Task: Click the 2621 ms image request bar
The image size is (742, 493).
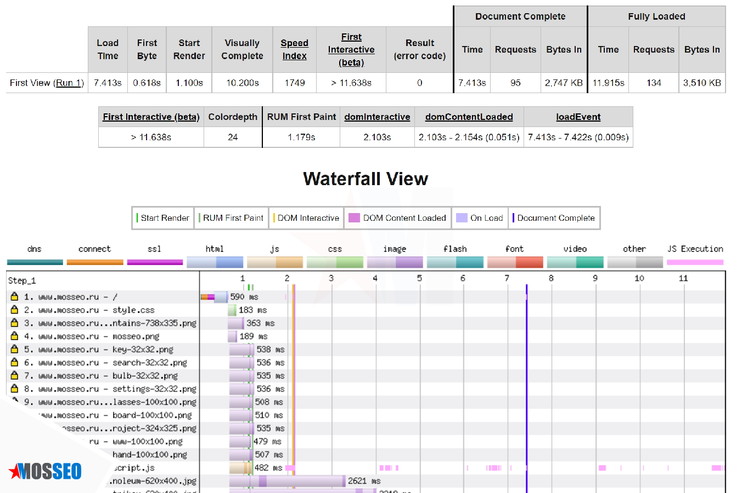Action: tap(287, 481)
